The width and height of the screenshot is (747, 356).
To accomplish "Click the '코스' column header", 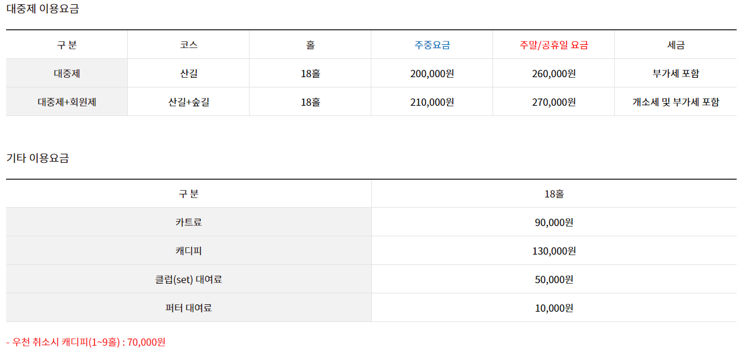I will [189, 45].
